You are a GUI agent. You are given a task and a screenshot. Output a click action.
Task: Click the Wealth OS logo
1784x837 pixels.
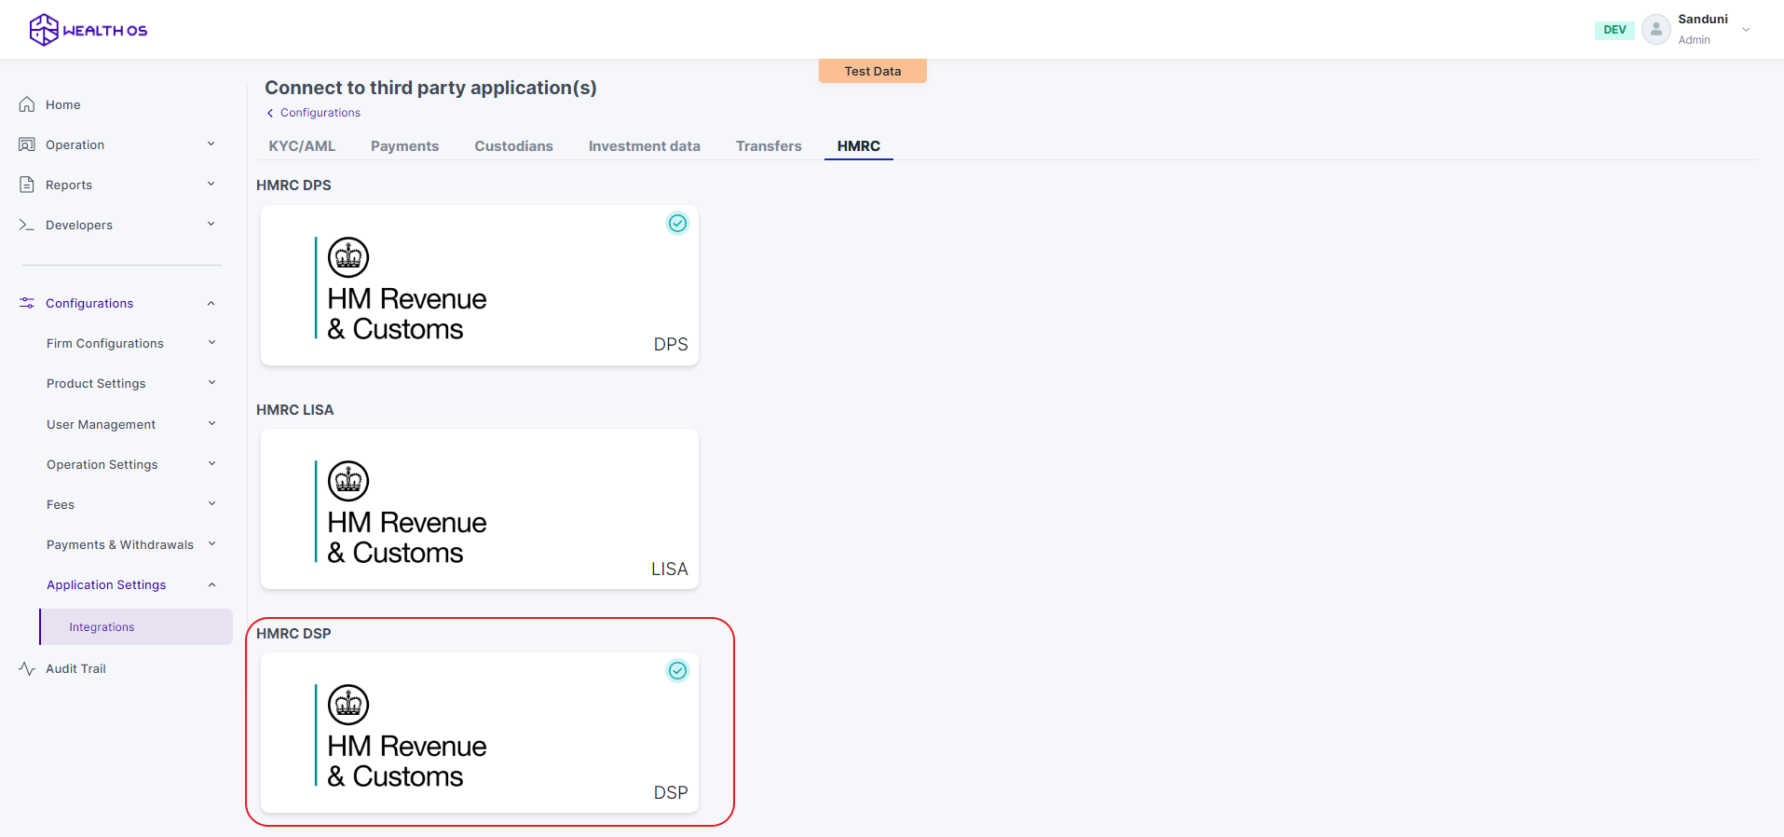coord(89,30)
